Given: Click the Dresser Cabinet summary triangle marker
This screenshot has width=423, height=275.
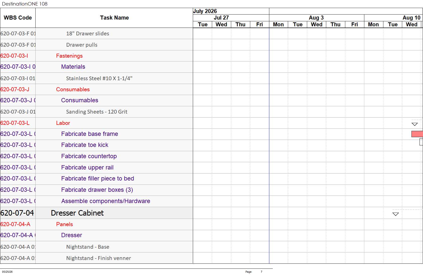Looking at the screenshot, I should click(396, 214).
